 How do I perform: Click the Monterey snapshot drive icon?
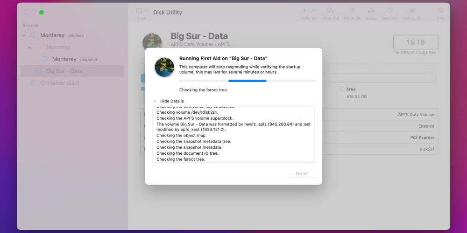coord(45,59)
